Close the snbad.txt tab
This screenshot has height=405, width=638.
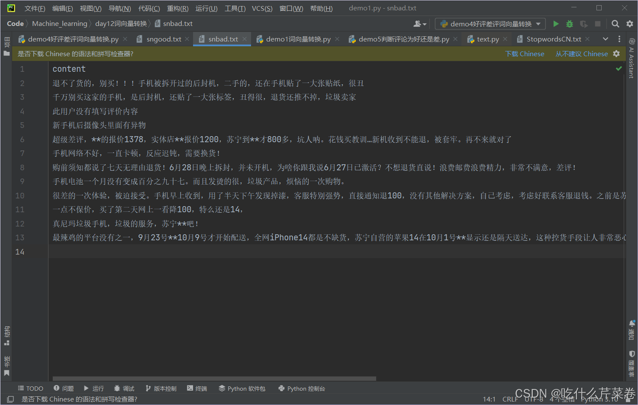tap(245, 39)
